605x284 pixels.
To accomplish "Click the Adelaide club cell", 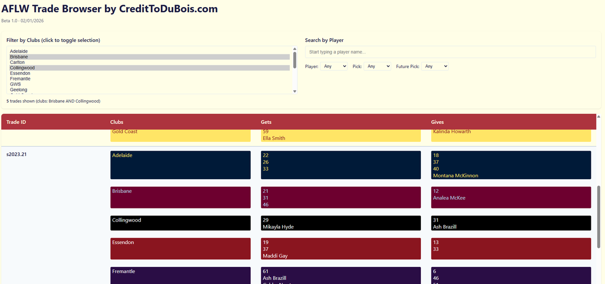I will [180, 165].
